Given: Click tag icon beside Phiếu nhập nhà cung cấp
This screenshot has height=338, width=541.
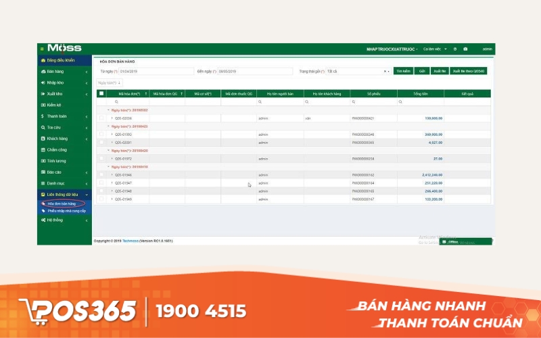Looking at the screenshot, I should (43, 211).
